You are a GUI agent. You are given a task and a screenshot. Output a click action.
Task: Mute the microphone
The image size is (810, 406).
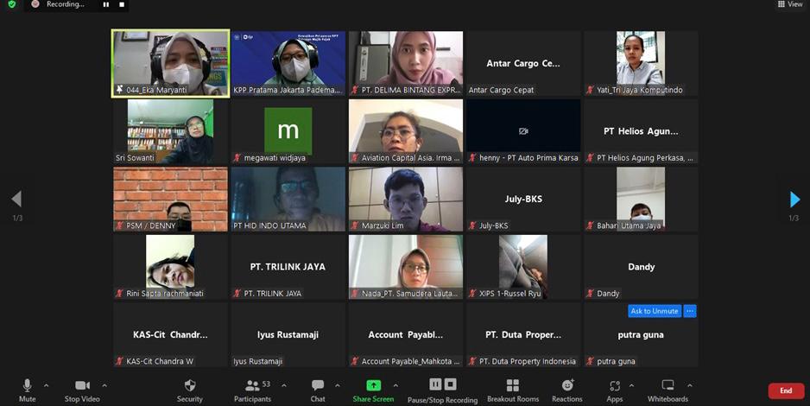(27, 385)
